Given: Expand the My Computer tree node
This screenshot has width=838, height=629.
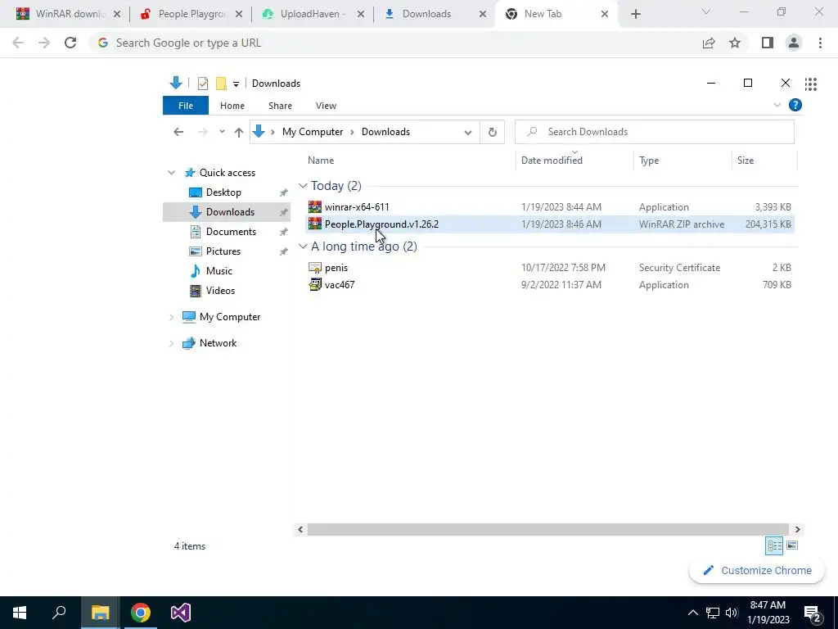Looking at the screenshot, I should point(171,317).
